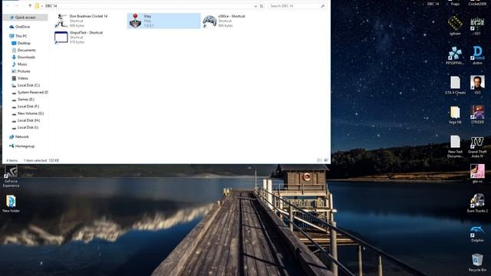Select the Dolphin emulator desktop shortcut
This screenshot has height=276, width=491.
click(477, 233)
